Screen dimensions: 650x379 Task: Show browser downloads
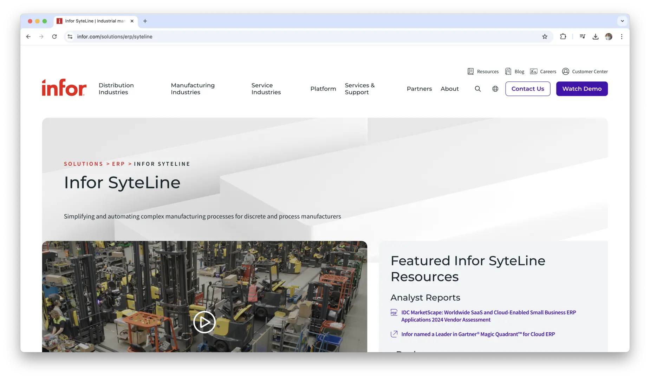pyautogui.click(x=595, y=36)
